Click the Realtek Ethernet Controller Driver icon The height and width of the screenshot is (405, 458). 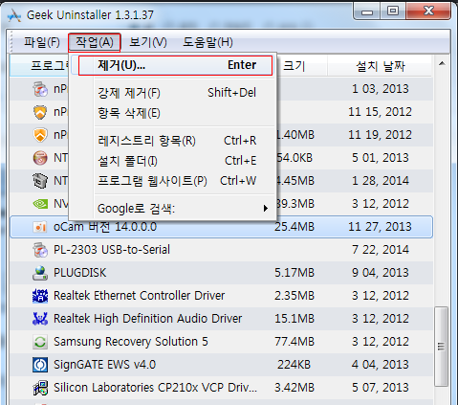(40, 296)
